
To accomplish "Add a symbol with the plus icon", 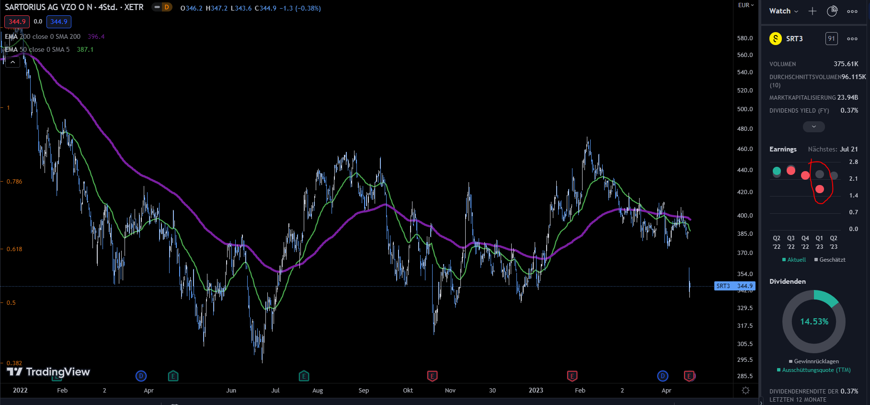I will 813,11.
